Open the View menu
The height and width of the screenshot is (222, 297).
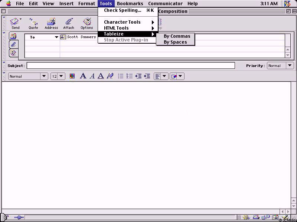pos(48,3)
